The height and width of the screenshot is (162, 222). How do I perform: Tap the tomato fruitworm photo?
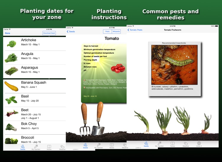coord(174,65)
